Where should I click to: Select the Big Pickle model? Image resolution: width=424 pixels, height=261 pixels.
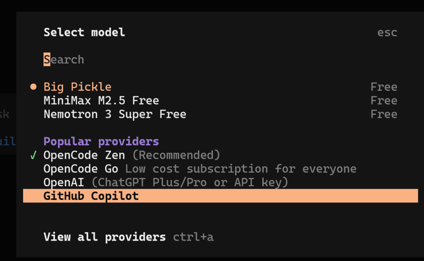[77, 87]
